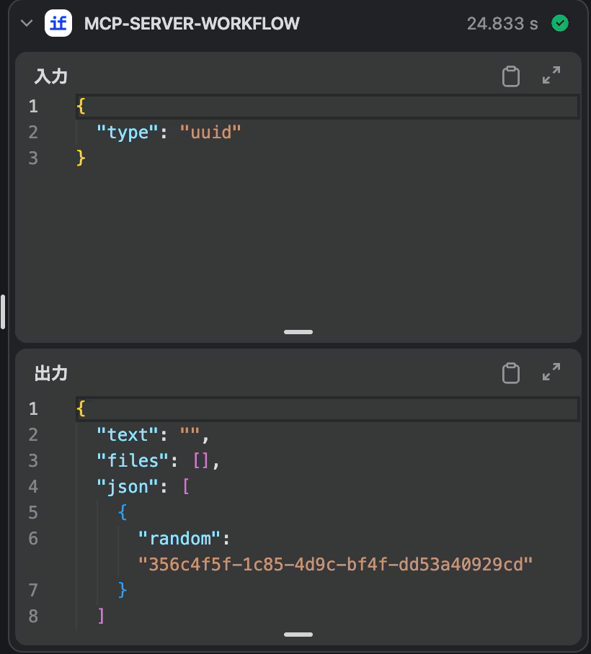This screenshot has height=654, width=591.
Task: Click the generated UUID string in output
Action: (x=335, y=564)
